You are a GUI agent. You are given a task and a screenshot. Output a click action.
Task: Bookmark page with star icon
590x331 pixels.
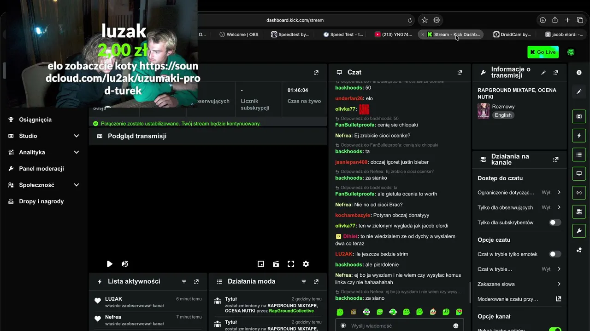click(425, 20)
